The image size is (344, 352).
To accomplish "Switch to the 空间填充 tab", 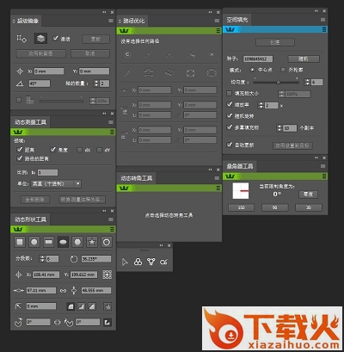I will point(237,20).
